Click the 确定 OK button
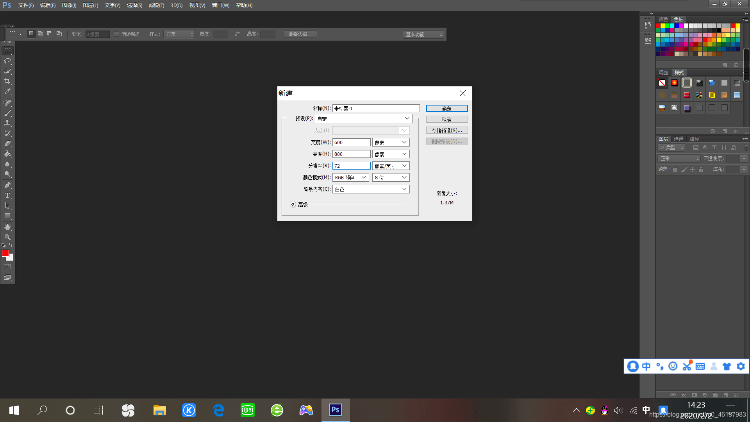This screenshot has height=422, width=750. pyautogui.click(x=446, y=108)
